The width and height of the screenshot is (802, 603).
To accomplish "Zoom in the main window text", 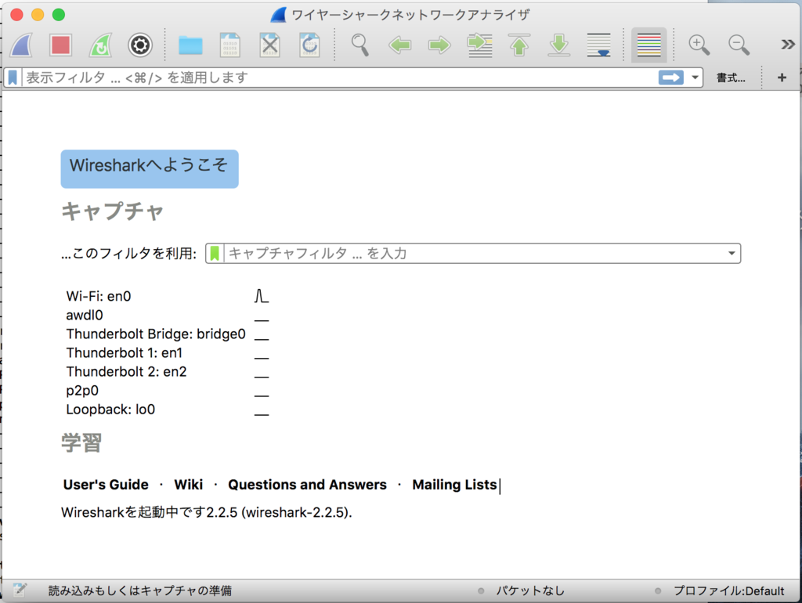I will point(699,45).
